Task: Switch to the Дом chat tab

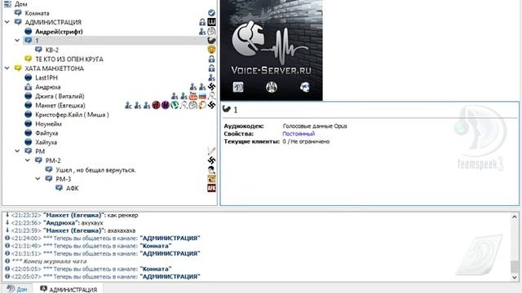Action: pyautogui.click(x=17, y=289)
